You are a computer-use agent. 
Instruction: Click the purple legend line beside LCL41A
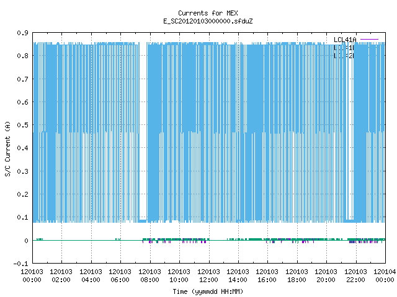click(369, 40)
